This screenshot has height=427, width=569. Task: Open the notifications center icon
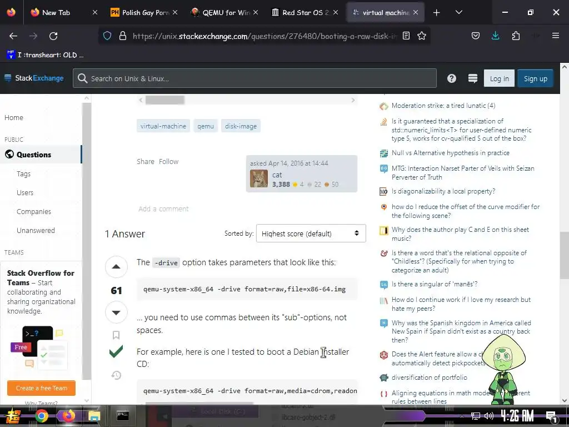551,416
